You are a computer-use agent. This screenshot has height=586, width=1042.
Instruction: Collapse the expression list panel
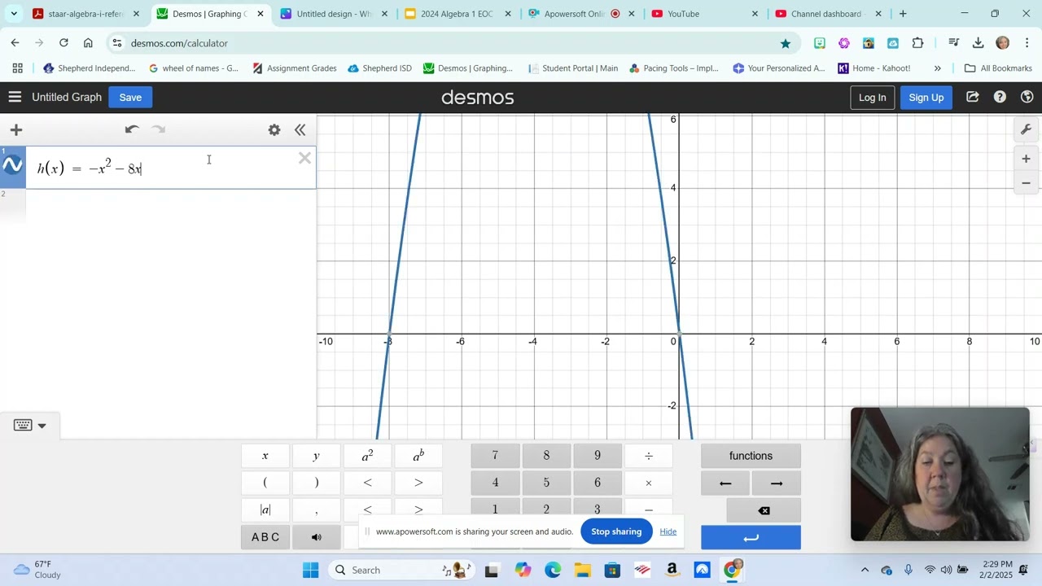point(300,129)
